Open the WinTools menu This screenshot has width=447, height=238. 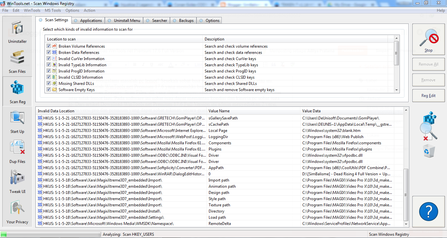click(32, 10)
